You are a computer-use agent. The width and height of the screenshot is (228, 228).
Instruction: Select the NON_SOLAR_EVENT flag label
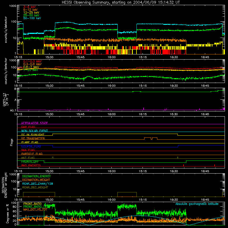[x=34, y=131]
